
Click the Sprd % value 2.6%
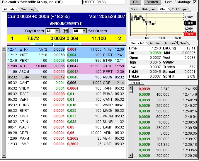pyautogui.click(x=191, y=76)
